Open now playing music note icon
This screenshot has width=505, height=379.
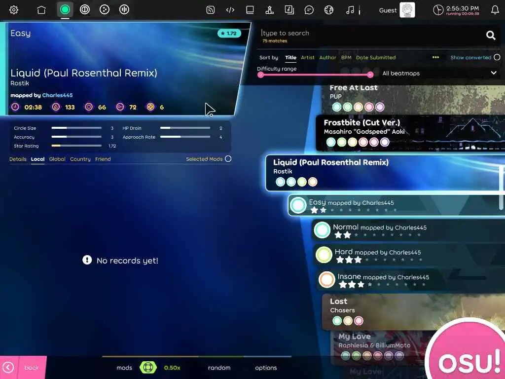(350, 10)
